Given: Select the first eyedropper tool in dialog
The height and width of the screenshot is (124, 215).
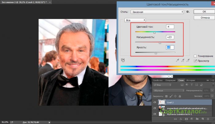Looking at the screenshot, I should 177,60.
